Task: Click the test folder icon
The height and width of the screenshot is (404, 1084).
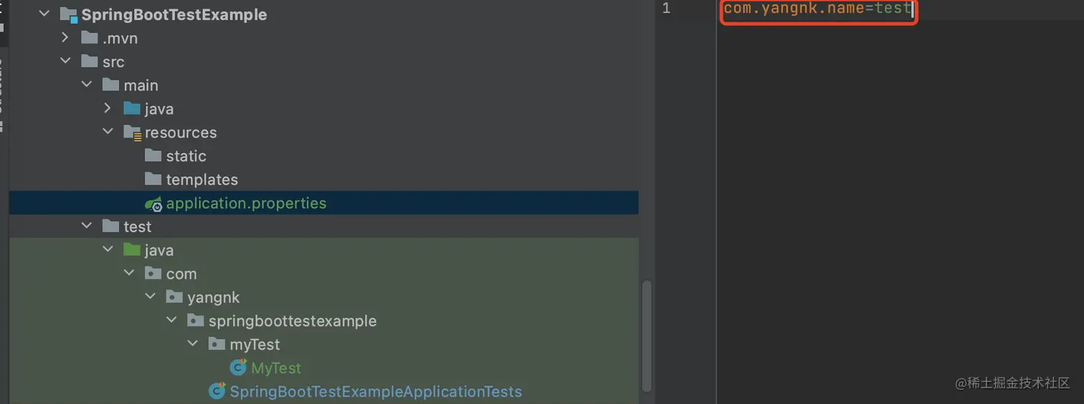Action: pyautogui.click(x=110, y=226)
